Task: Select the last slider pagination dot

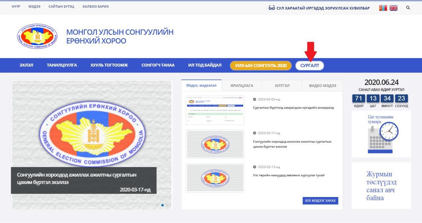Action: [x=167, y=205]
